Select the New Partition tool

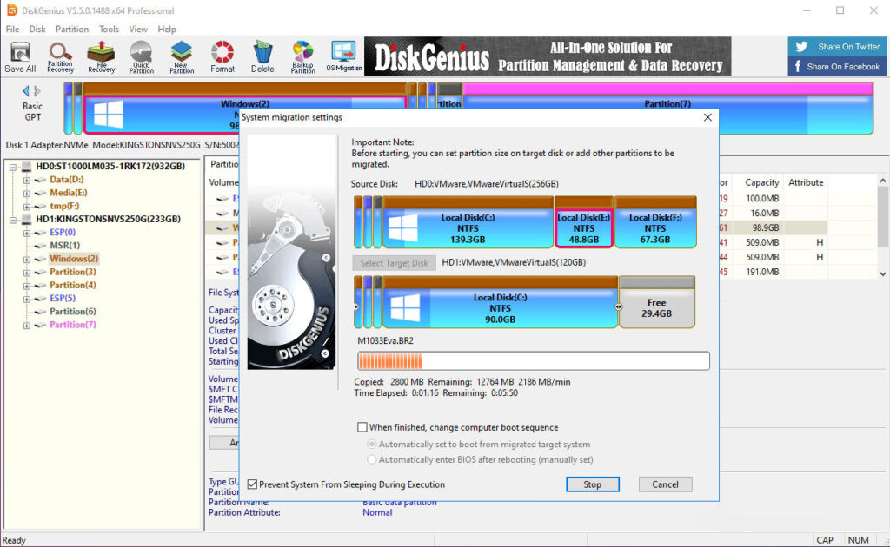[181, 56]
